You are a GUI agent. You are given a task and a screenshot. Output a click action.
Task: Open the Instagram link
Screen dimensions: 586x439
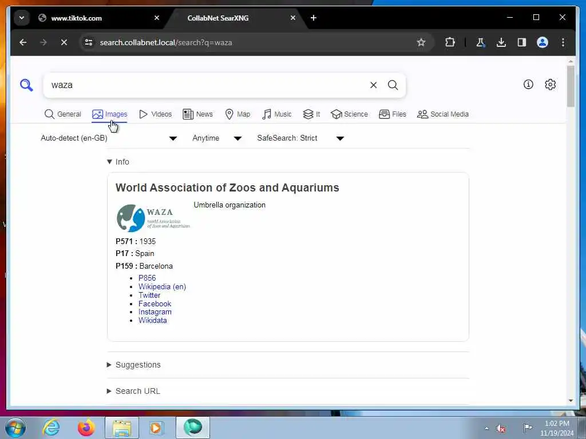155,312
